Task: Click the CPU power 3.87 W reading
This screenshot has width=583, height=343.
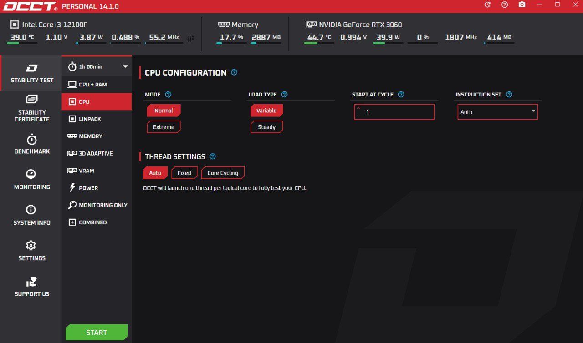Action: [91, 37]
